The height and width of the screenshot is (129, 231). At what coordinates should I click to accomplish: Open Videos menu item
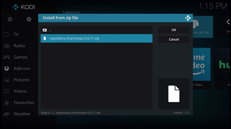pos(20,91)
